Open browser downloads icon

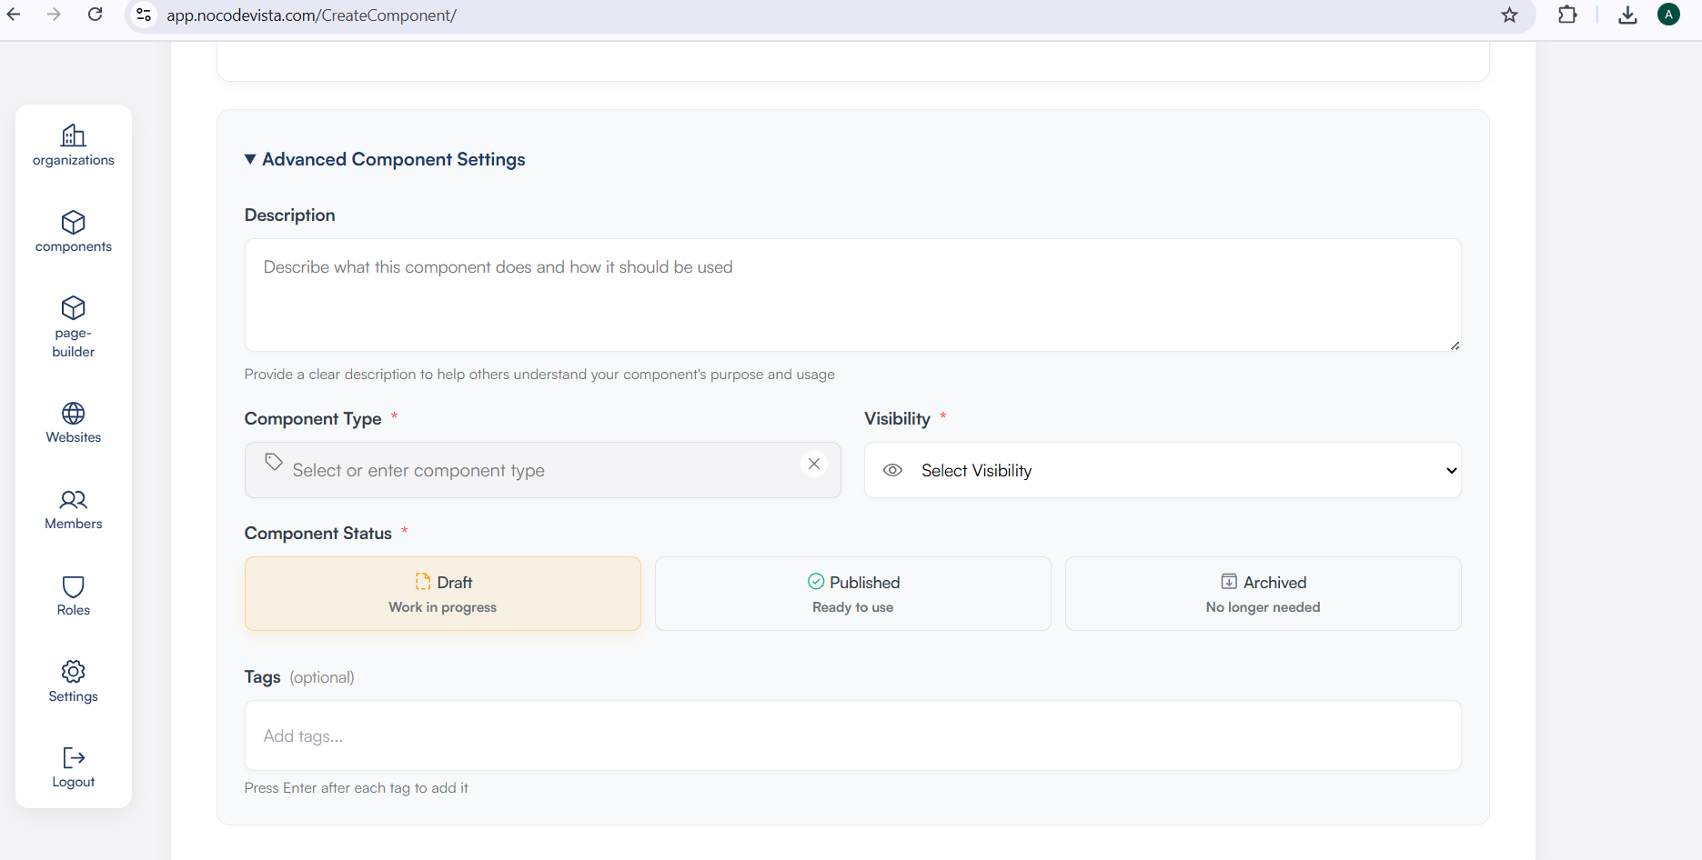(1627, 15)
